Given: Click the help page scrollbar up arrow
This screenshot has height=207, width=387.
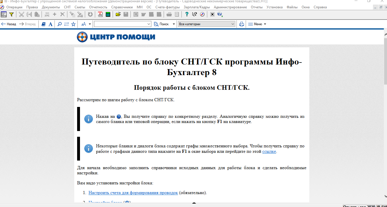Looking at the screenshot, I should tap(385, 34).
